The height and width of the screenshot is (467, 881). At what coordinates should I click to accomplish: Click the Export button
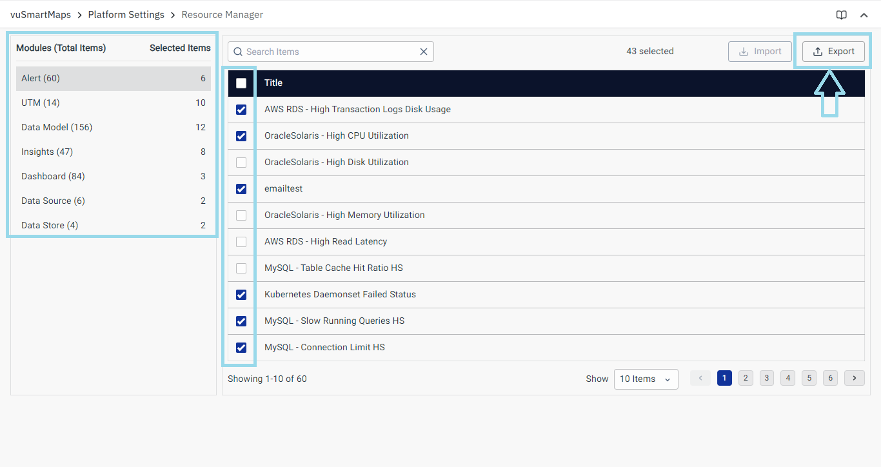click(x=833, y=52)
